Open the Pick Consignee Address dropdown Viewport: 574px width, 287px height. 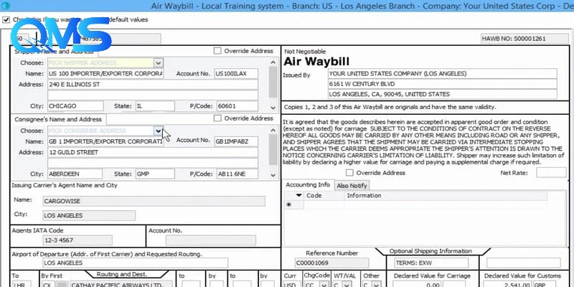158,131
